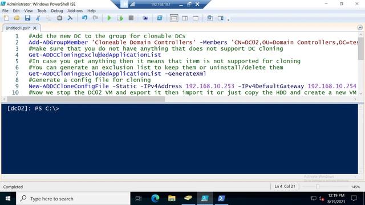This screenshot has height=205, width=365.
Task: Copy the selected text
Action: click(x=48, y=18)
